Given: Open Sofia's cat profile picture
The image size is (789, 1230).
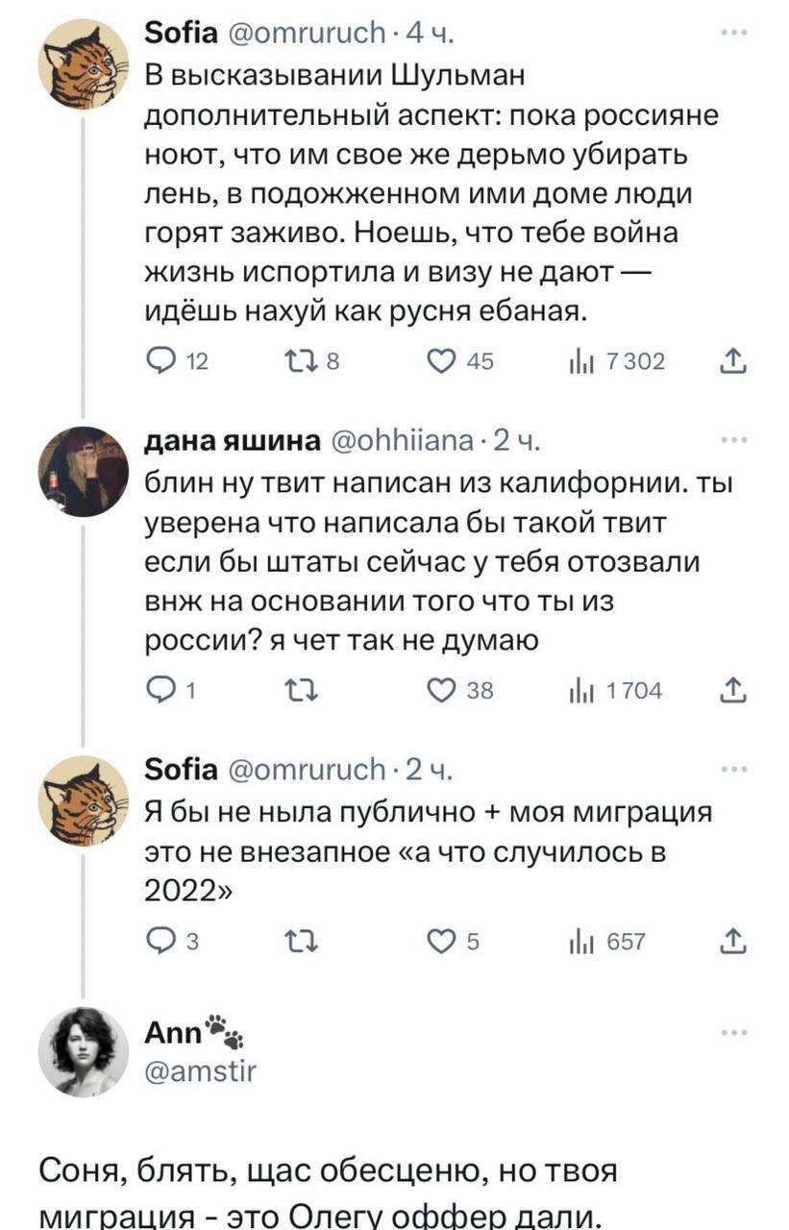Looking at the screenshot, I should click(83, 64).
